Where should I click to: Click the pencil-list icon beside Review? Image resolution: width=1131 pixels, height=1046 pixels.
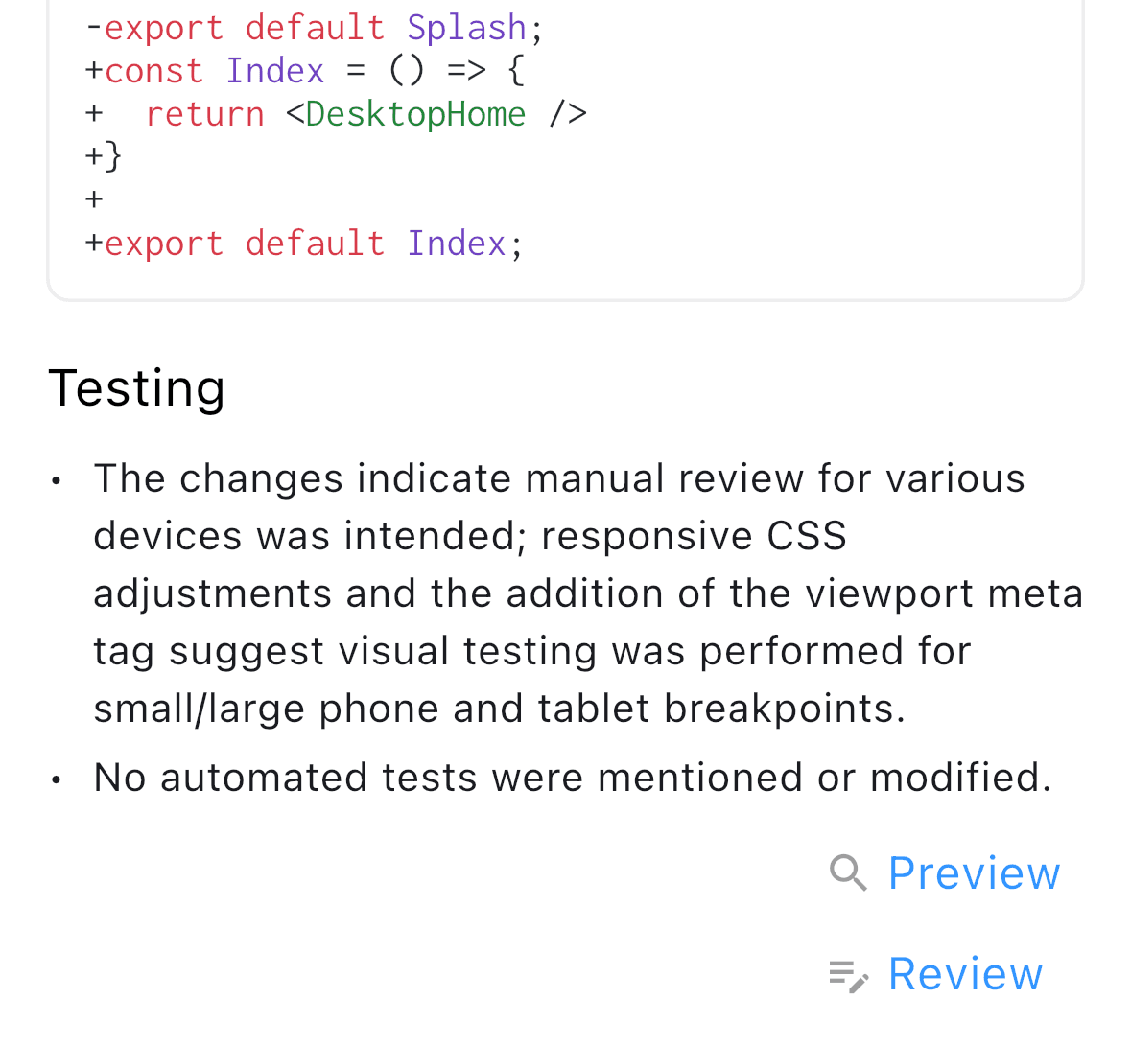[848, 976]
